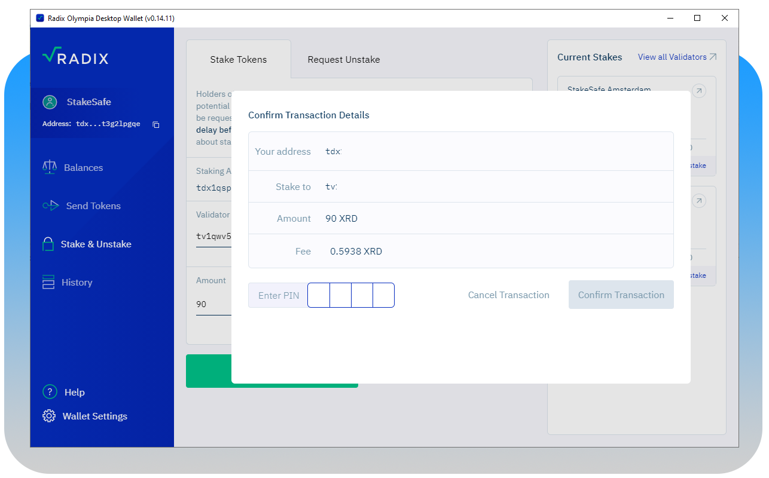The image size is (769, 478).
Task: Close the Radix wallet window
Action: pyautogui.click(x=725, y=19)
